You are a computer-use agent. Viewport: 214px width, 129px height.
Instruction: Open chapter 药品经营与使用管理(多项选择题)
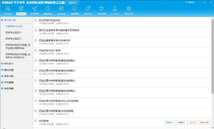[x=56, y=111]
